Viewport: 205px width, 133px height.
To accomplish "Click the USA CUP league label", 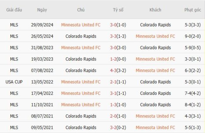I will (x=14, y=82).
